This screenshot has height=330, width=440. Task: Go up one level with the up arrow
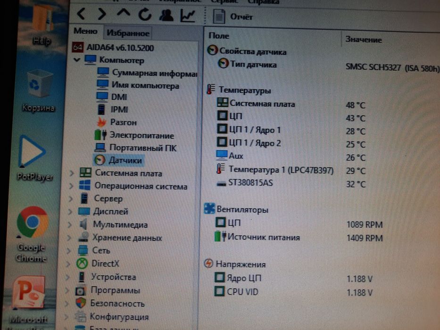click(x=124, y=13)
